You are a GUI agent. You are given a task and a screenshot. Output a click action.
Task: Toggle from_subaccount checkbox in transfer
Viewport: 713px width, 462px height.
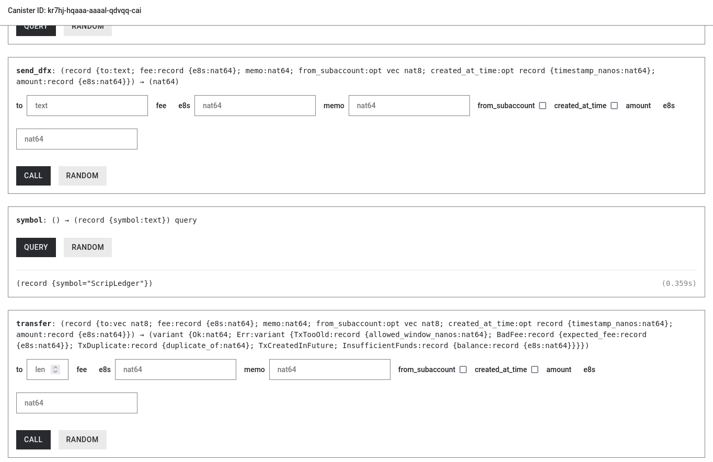(x=463, y=369)
